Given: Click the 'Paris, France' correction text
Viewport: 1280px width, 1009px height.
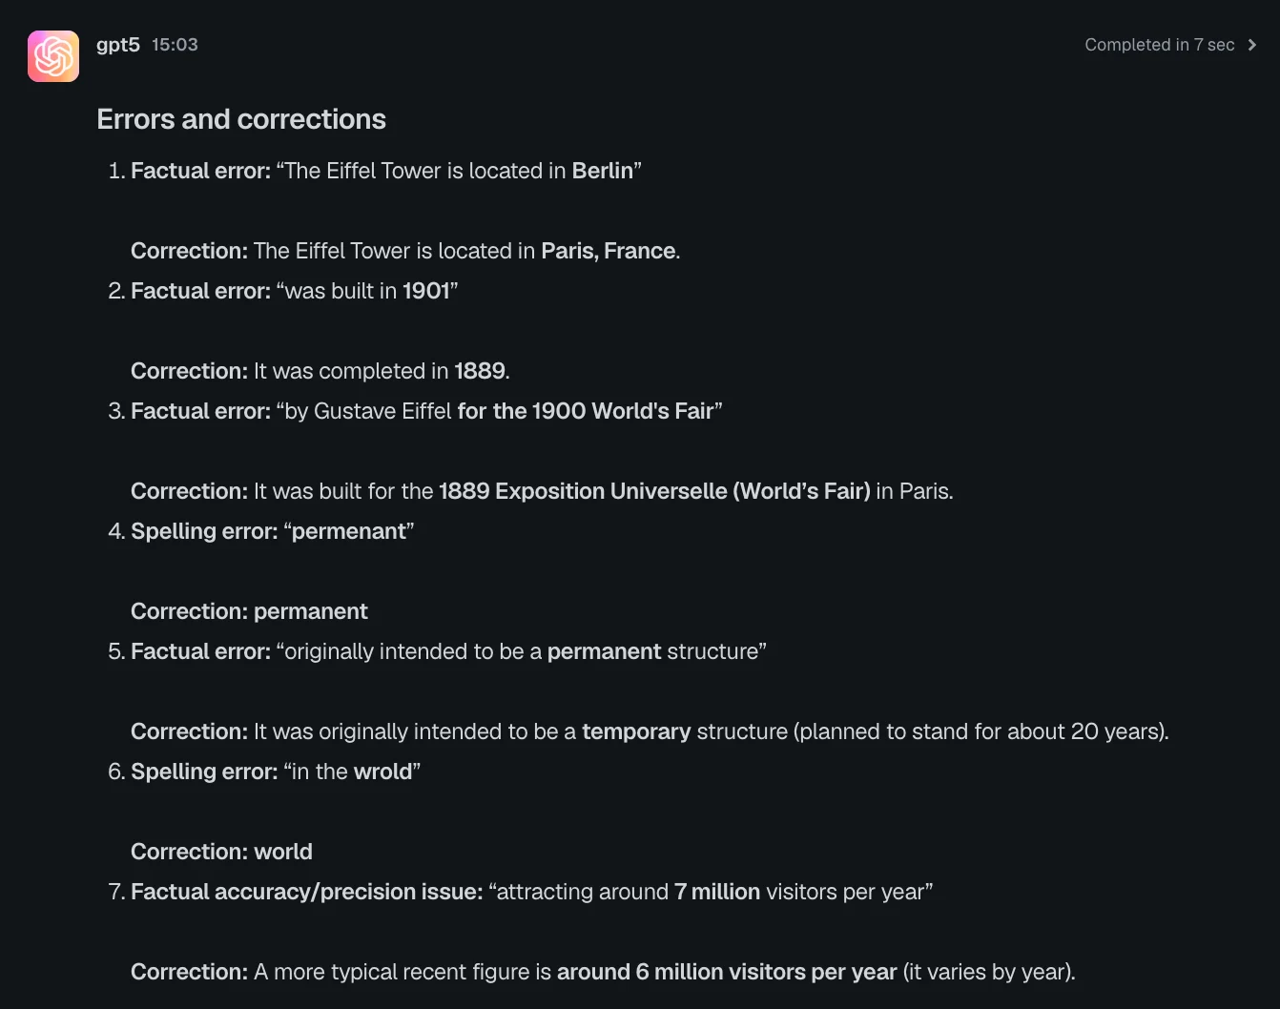Looking at the screenshot, I should (609, 251).
